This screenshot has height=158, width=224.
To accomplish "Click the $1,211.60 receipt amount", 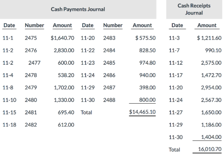I will click(209, 38).
